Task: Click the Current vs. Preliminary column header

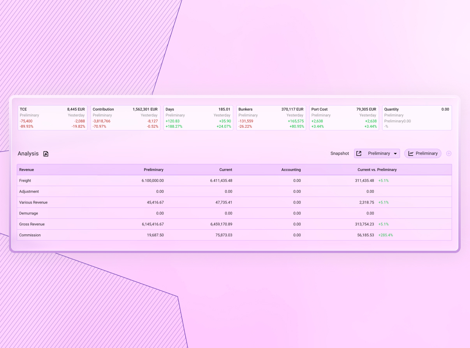Action: click(x=377, y=170)
